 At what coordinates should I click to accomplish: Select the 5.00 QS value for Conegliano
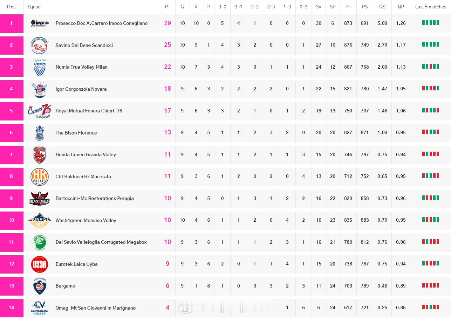pyautogui.click(x=382, y=23)
